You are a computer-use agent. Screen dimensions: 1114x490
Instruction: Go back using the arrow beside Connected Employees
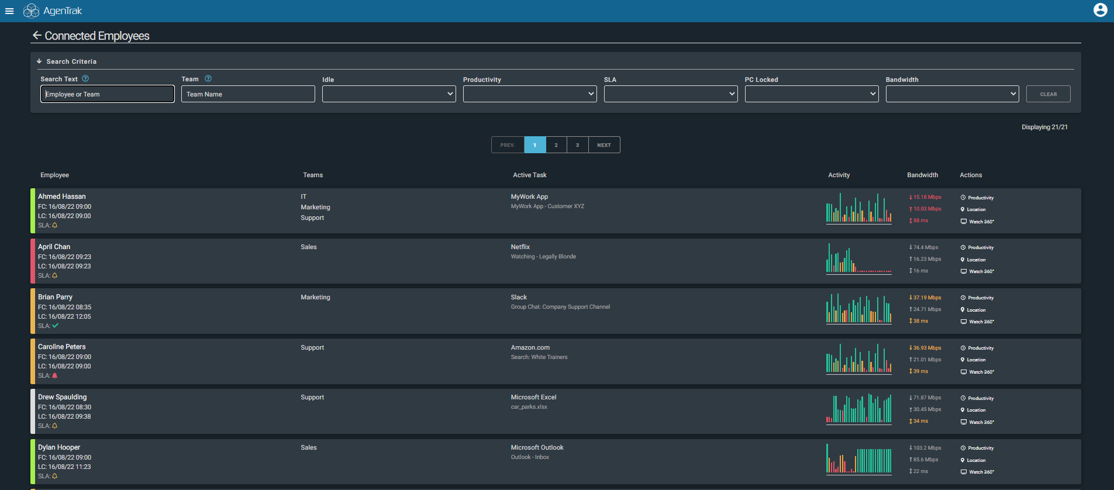[x=37, y=35]
